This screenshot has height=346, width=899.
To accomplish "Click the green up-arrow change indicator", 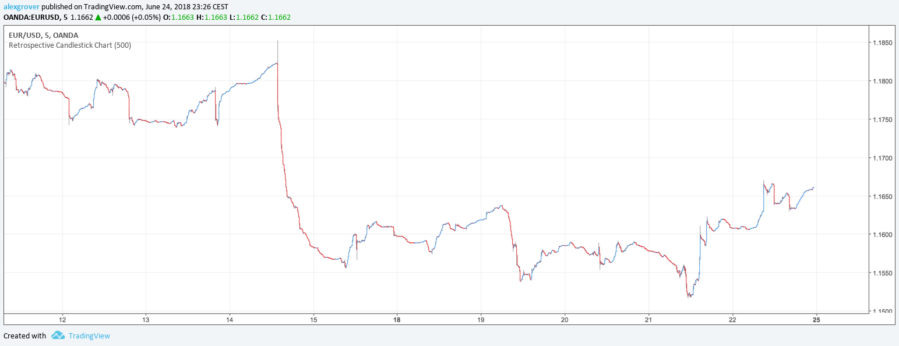I will pyautogui.click(x=98, y=17).
